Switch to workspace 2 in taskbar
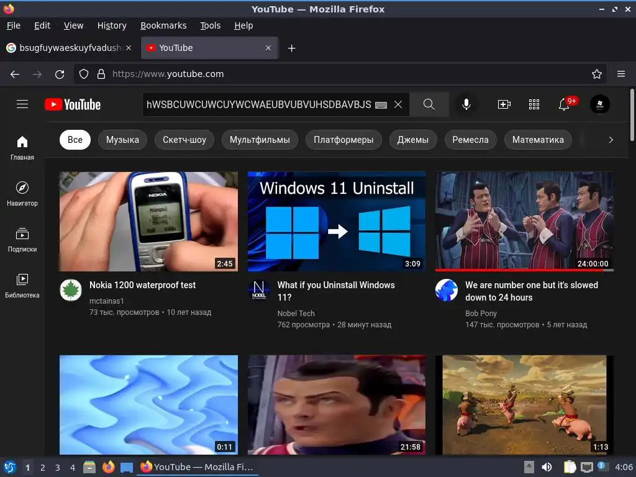This screenshot has height=477, width=636. pyautogui.click(x=43, y=468)
